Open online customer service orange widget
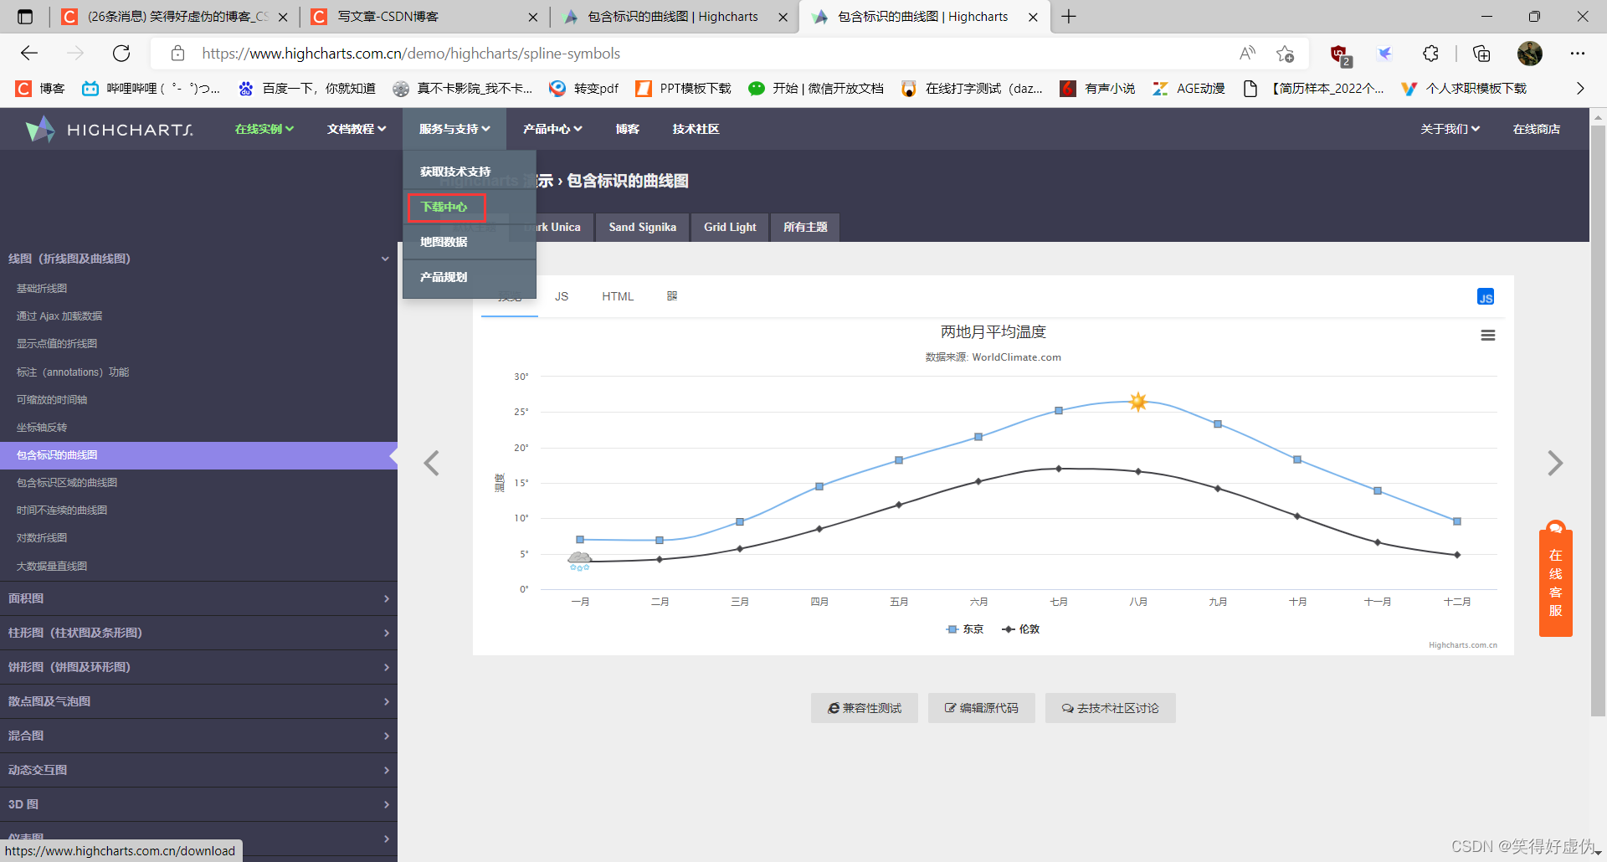 [1555, 578]
